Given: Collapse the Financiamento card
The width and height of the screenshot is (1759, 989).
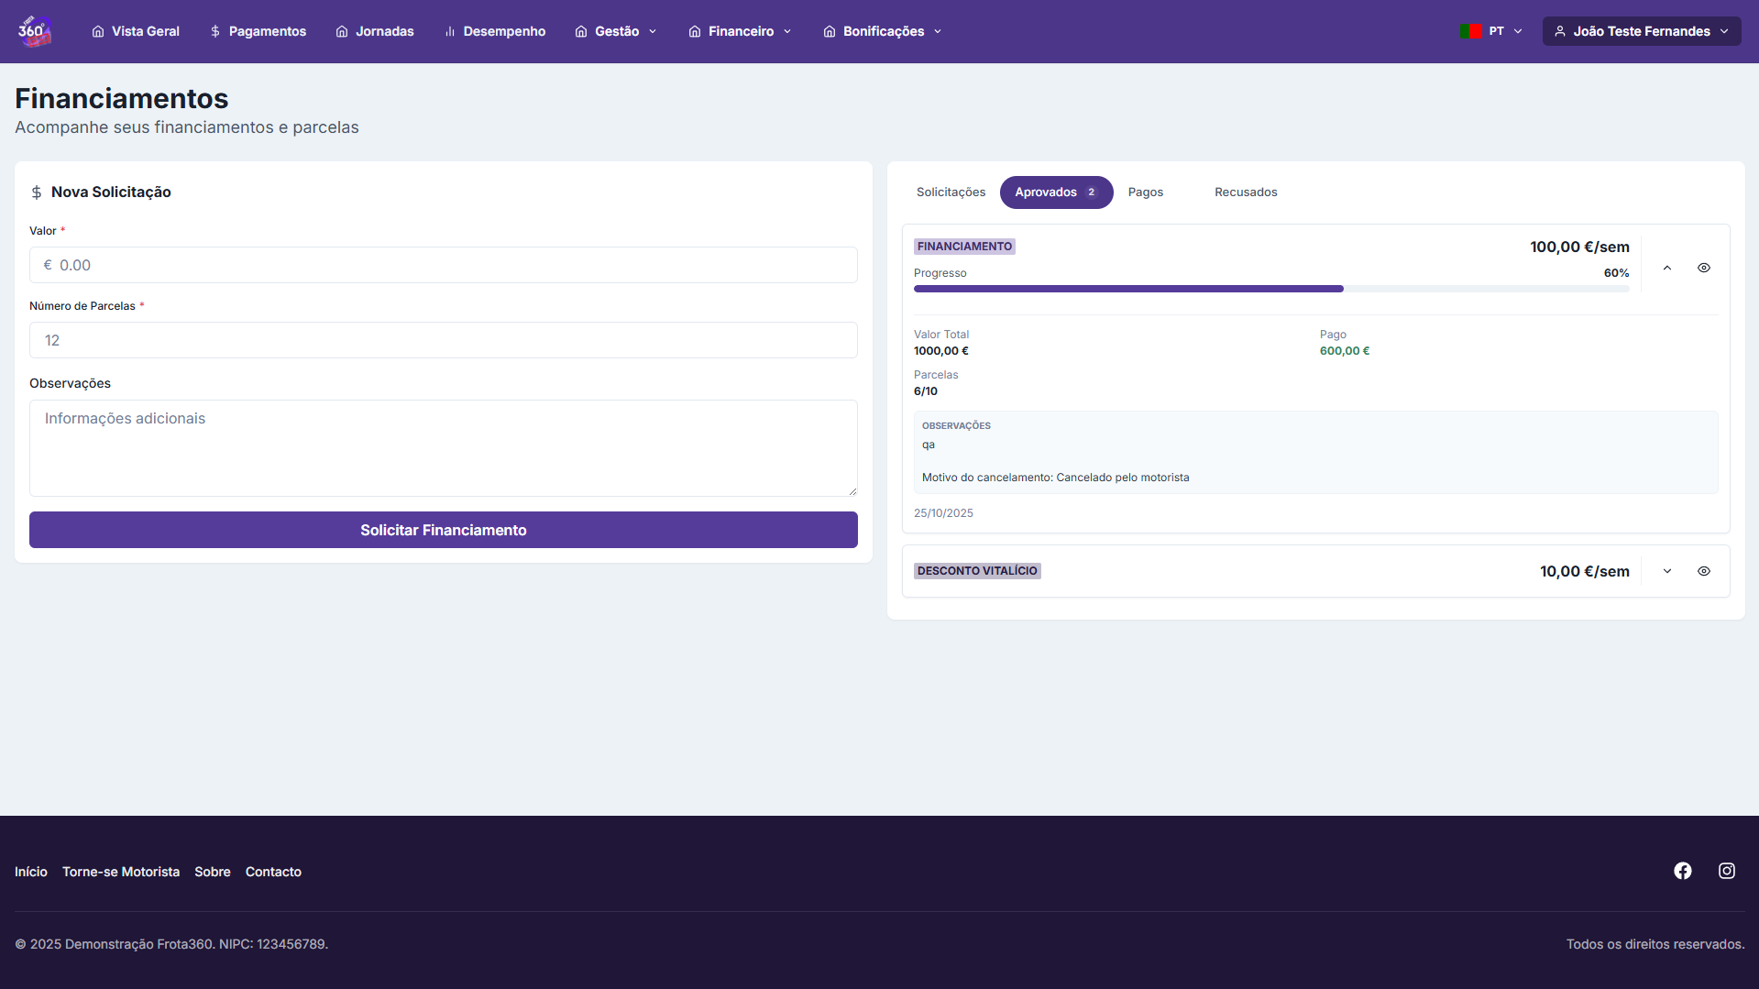Looking at the screenshot, I should (x=1666, y=268).
